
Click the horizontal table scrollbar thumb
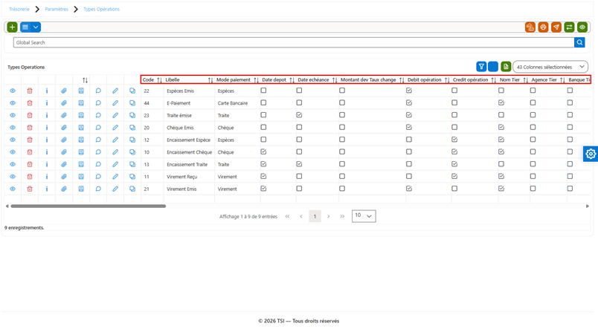[88, 206]
